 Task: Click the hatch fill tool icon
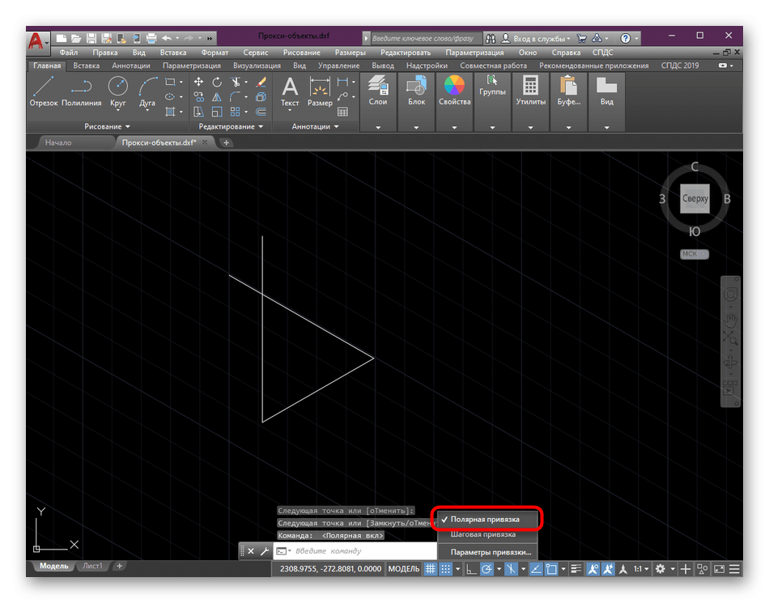click(170, 112)
